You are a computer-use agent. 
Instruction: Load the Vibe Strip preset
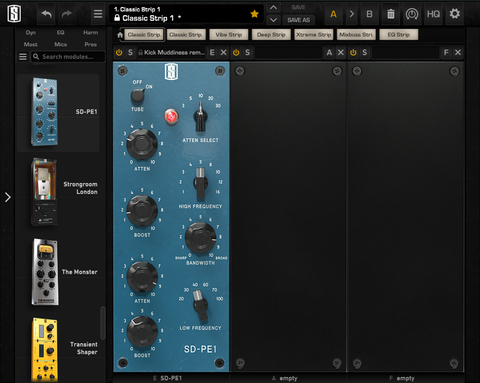[229, 35]
